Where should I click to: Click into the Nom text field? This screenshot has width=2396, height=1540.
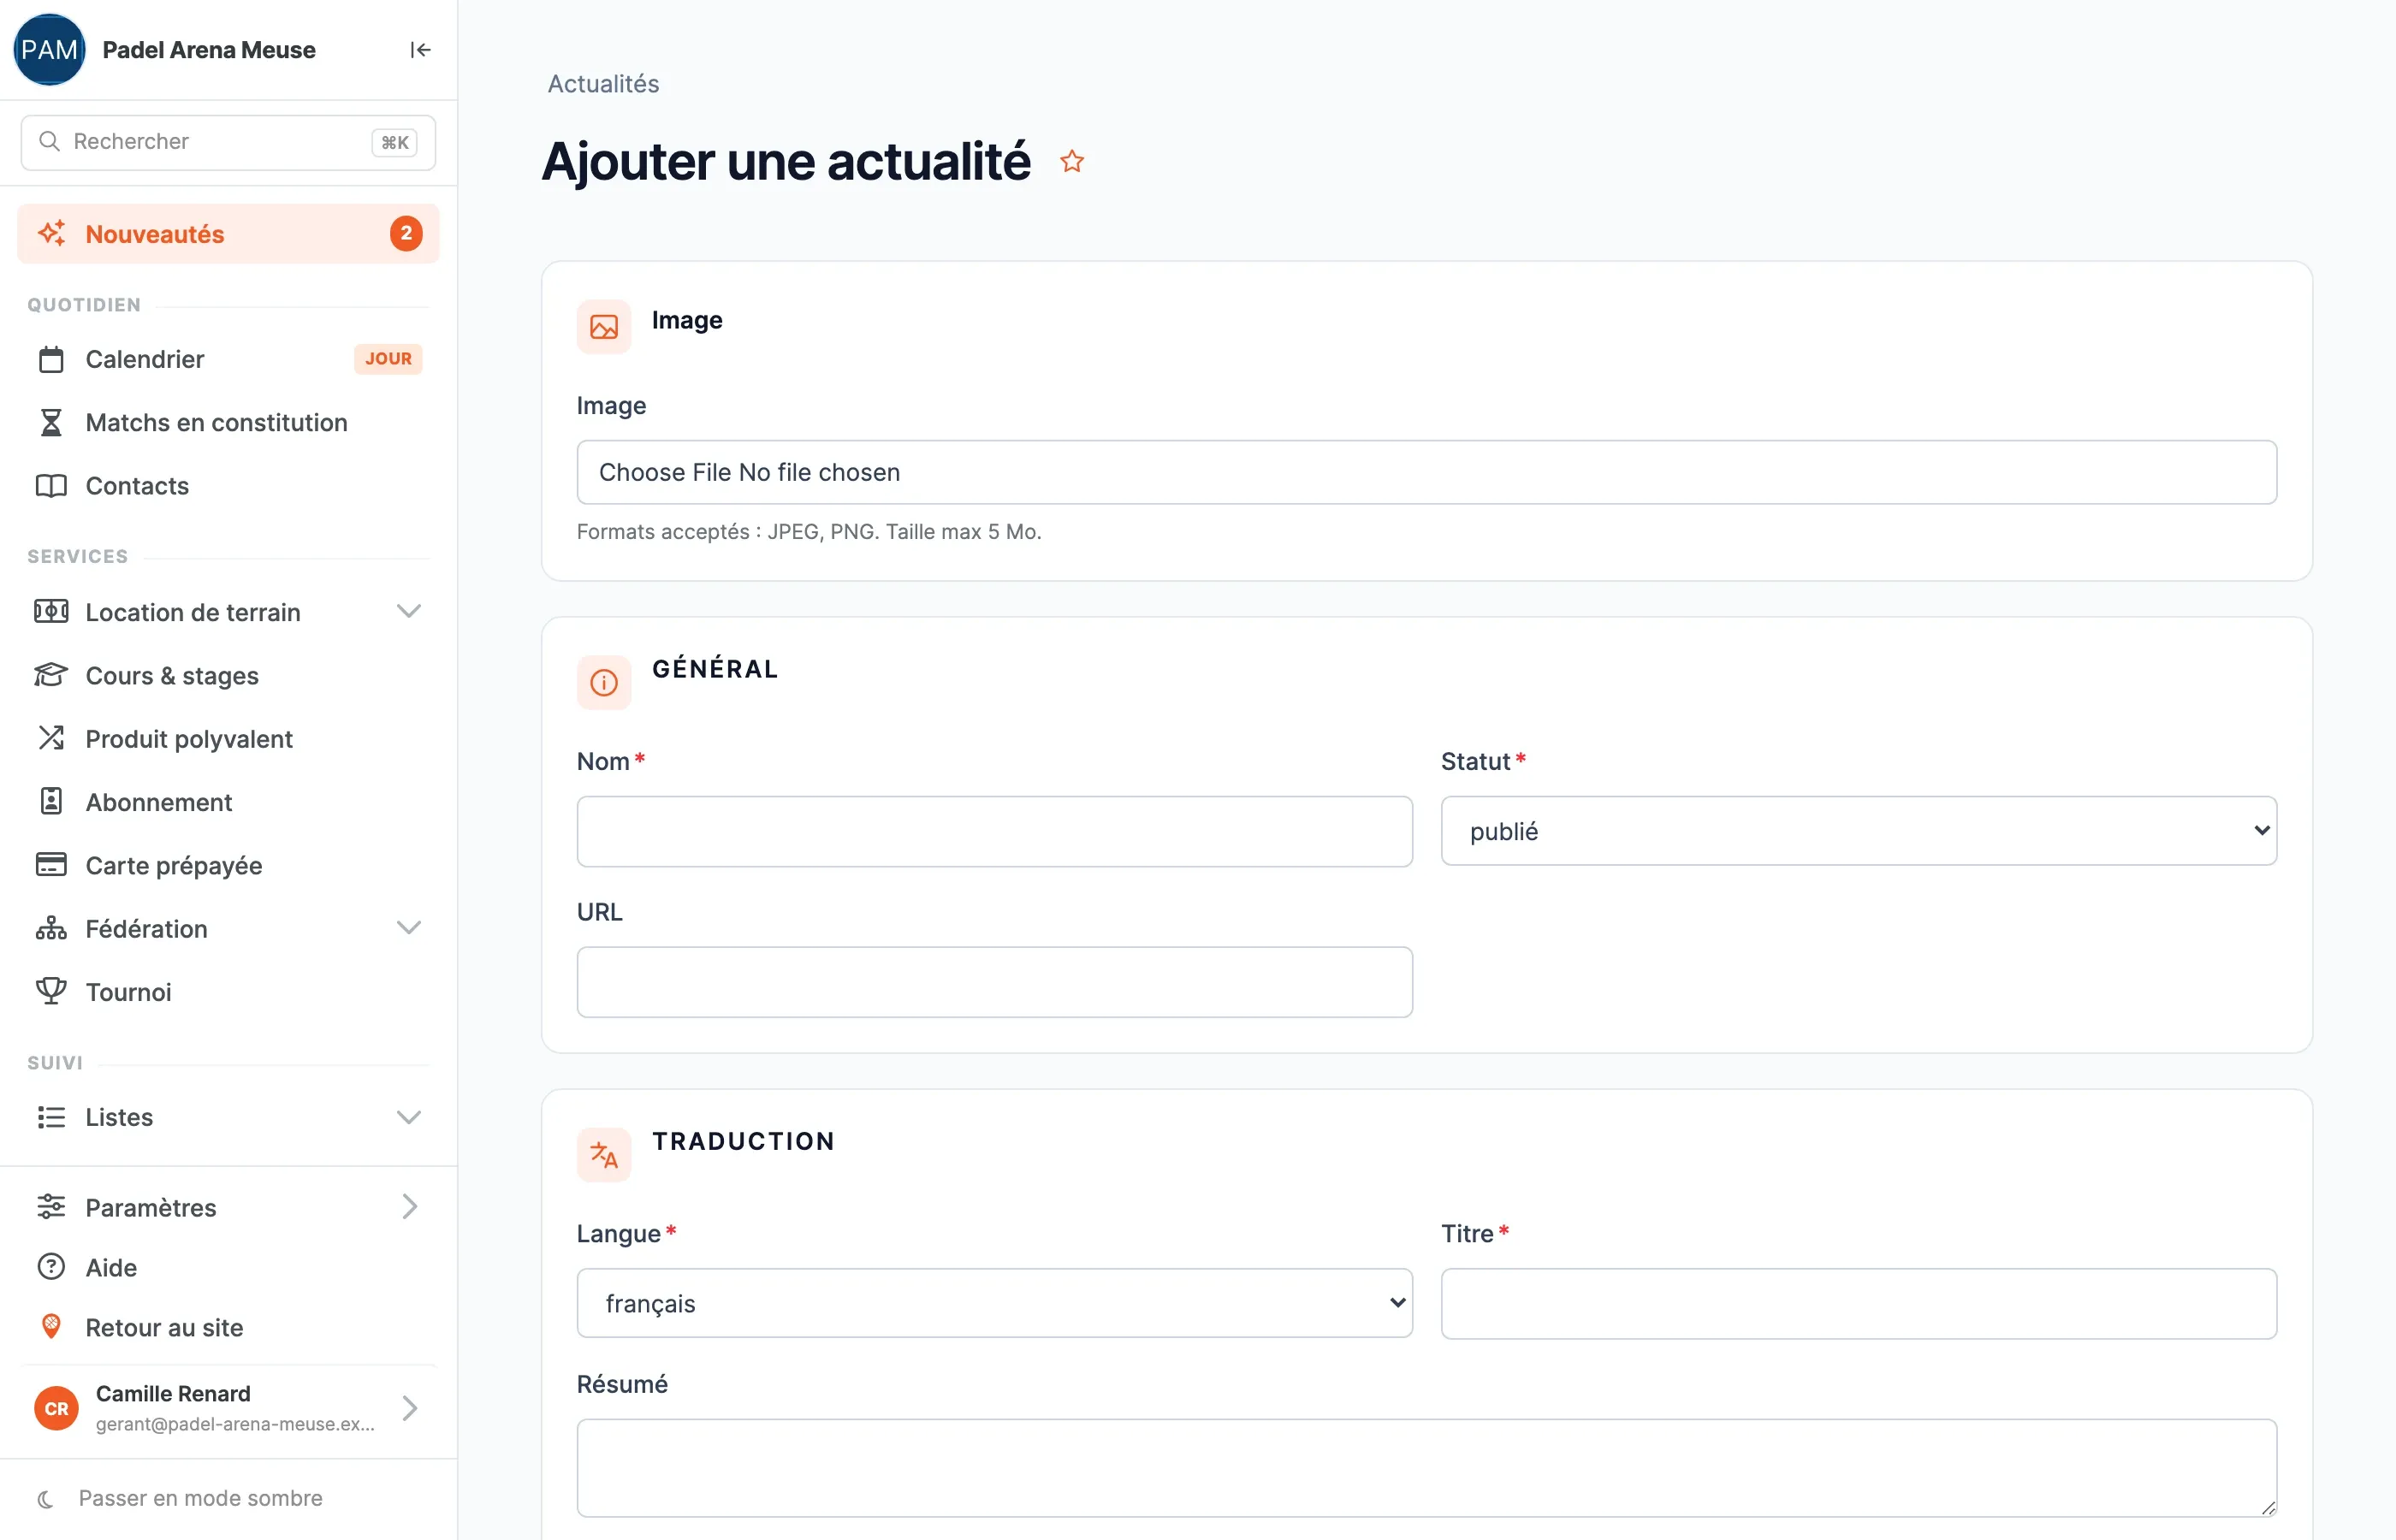click(x=994, y=831)
